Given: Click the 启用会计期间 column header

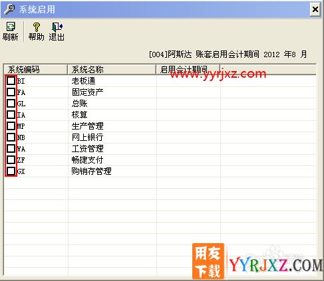Looking at the screenshot, I should [x=188, y=70].
